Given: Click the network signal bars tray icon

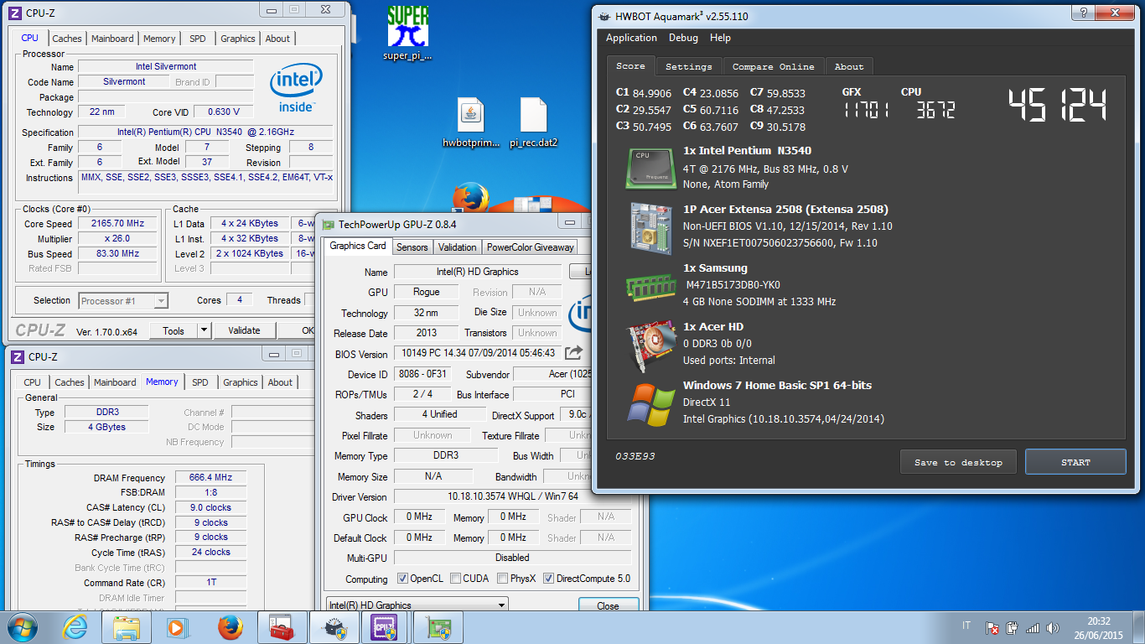Looking at the screenshot, I should click(x=1033, y=627).
